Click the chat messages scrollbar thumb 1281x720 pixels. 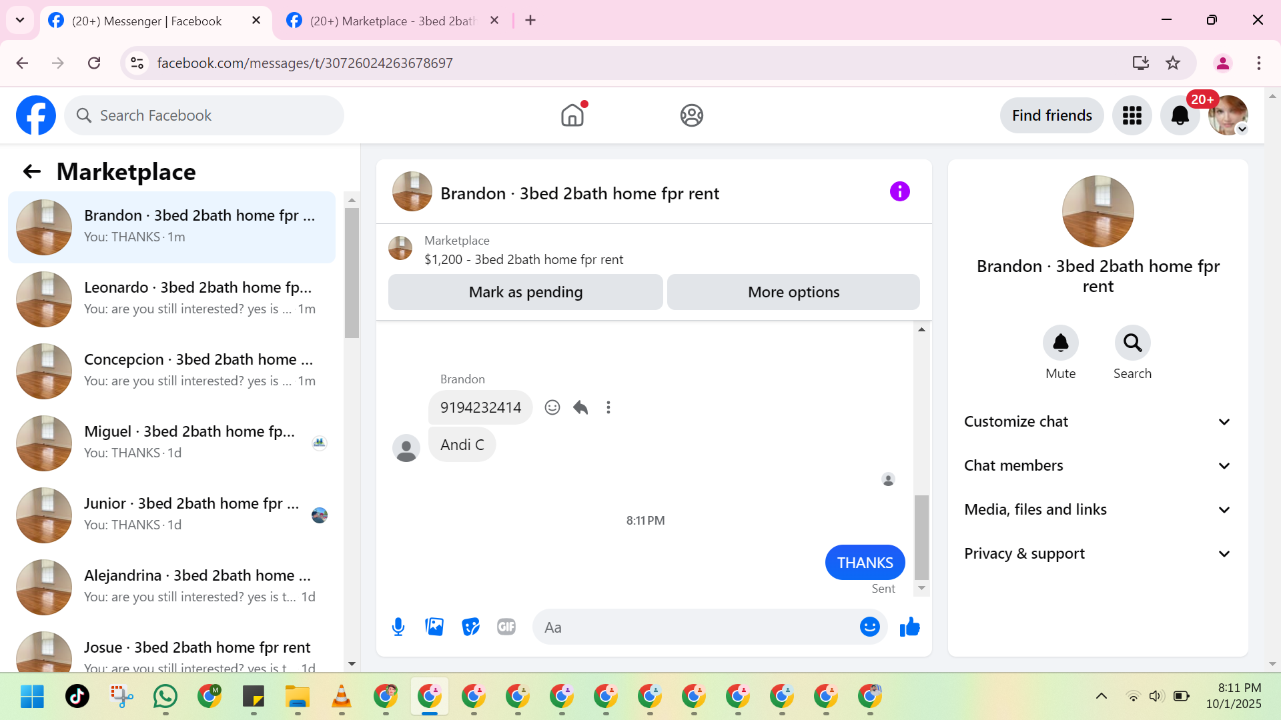921,537
